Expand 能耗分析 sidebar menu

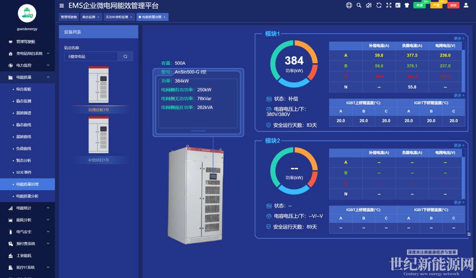click(x=27, y=220)
